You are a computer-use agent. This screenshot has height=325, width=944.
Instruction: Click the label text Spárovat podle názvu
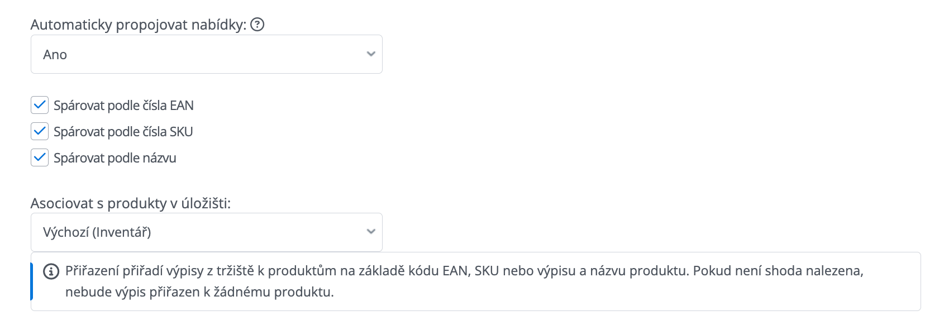tap(115, 158)
